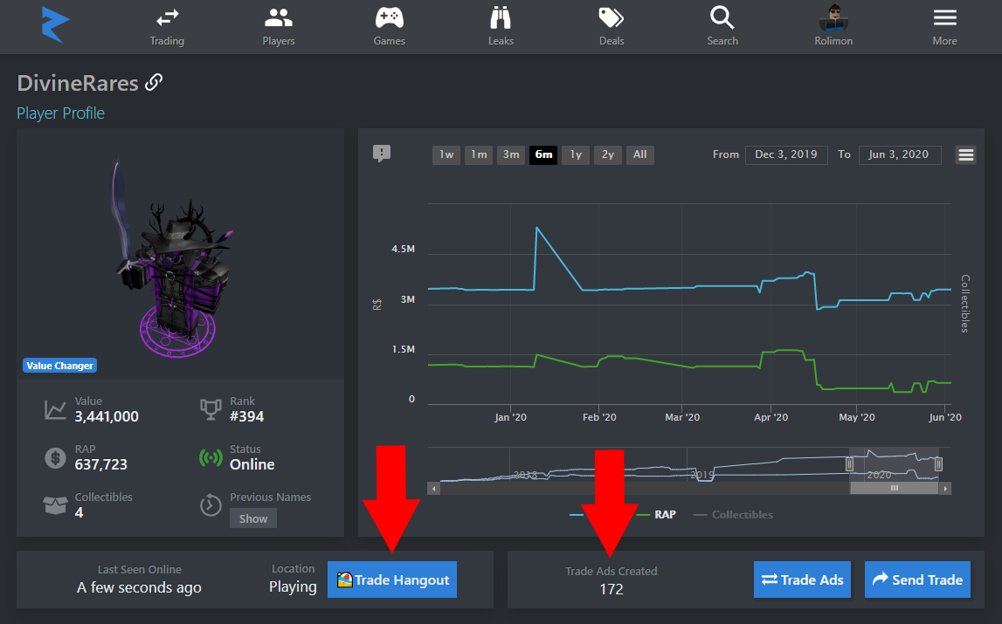
Task: Click the To date field
Action: click(900, 154)
